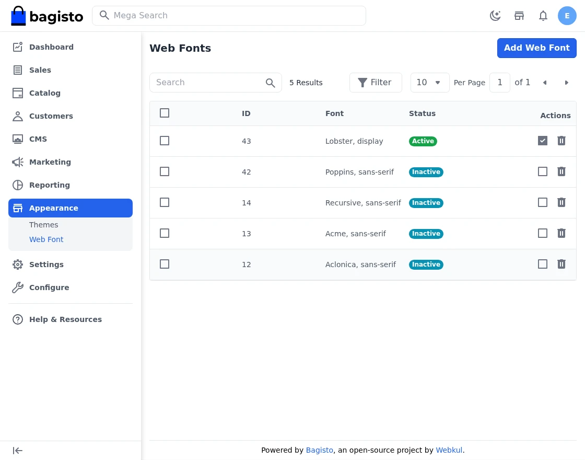Follow the Bagisto footer link
585x460 pixels.
(319, 450)
